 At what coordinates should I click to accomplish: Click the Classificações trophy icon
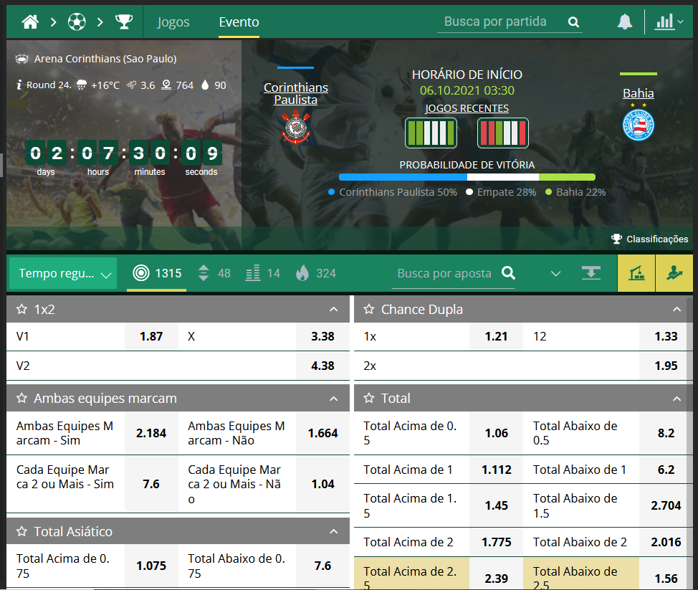(x=616, y=239)
